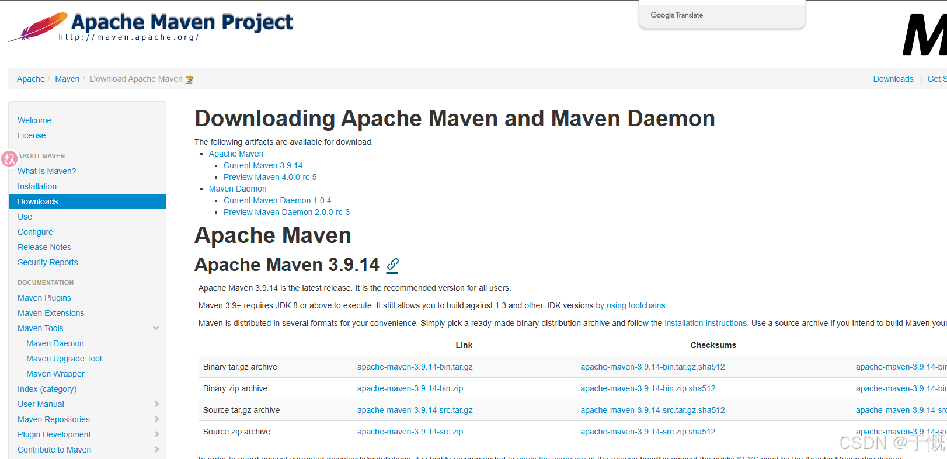Image resolution: width=947 pixels, height=459 pixels.
Task: Click the 'Checksums' column header
Action: [713, 345]
